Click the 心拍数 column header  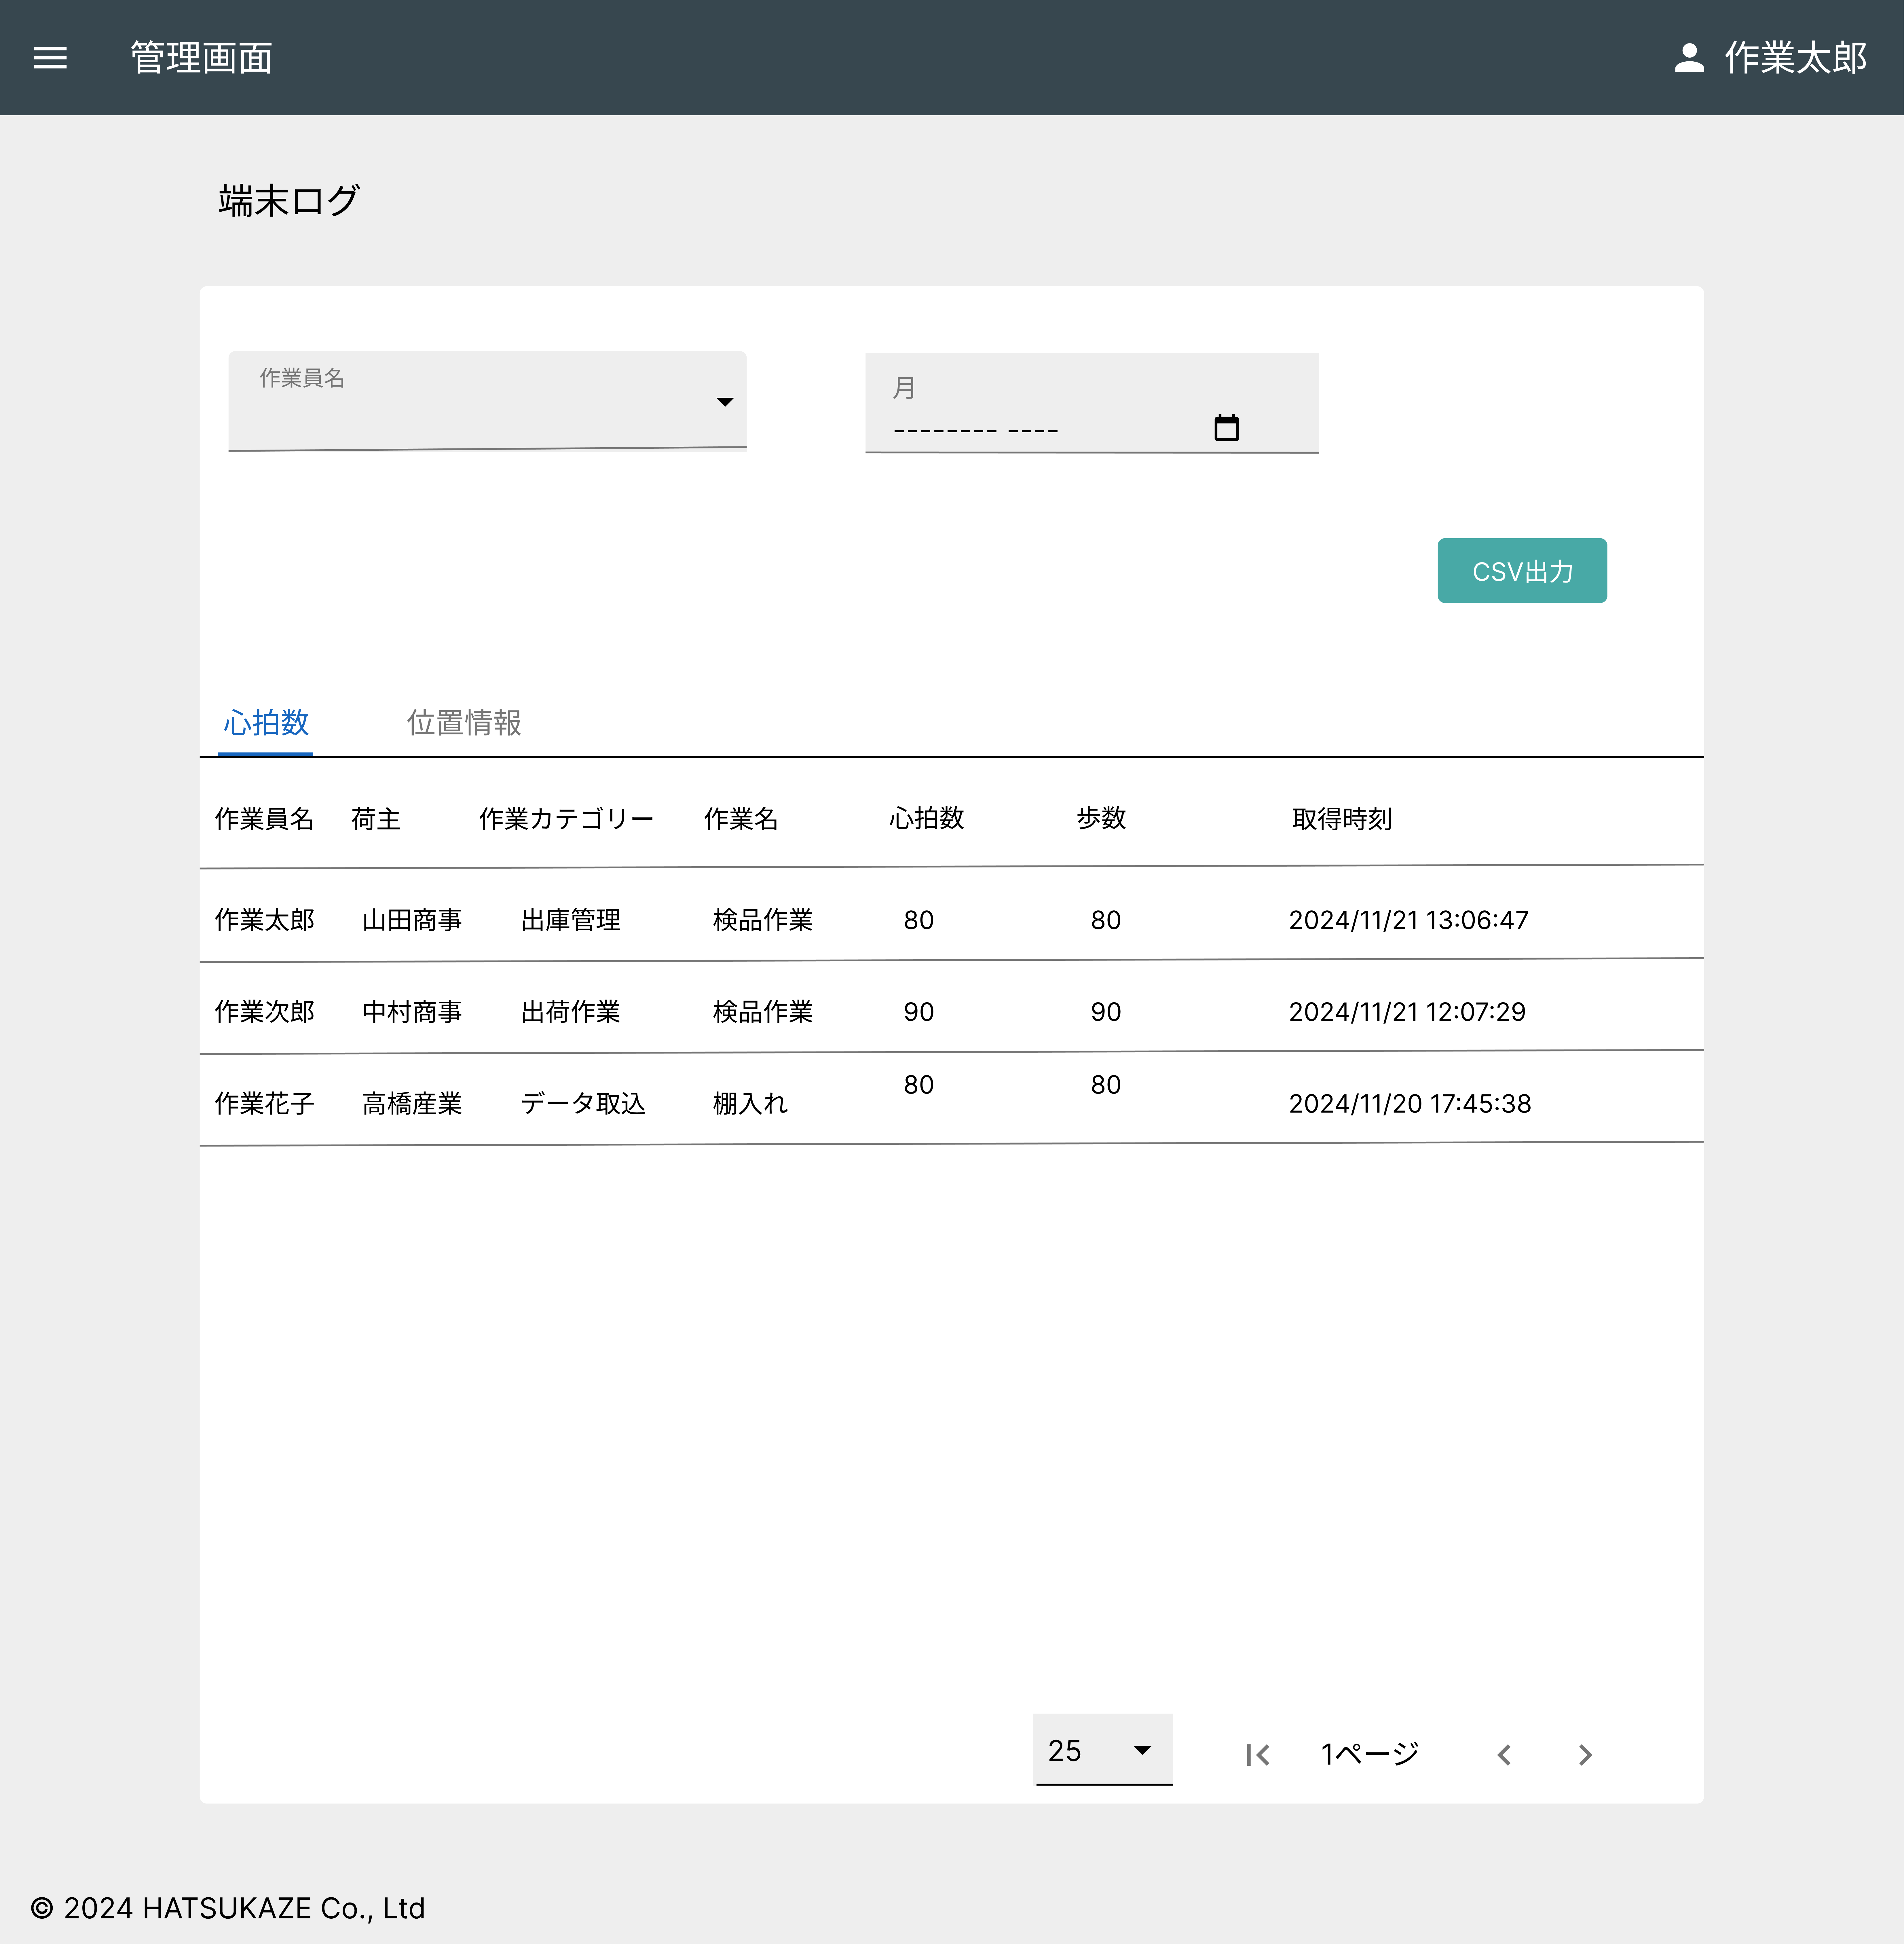point(927,818)
